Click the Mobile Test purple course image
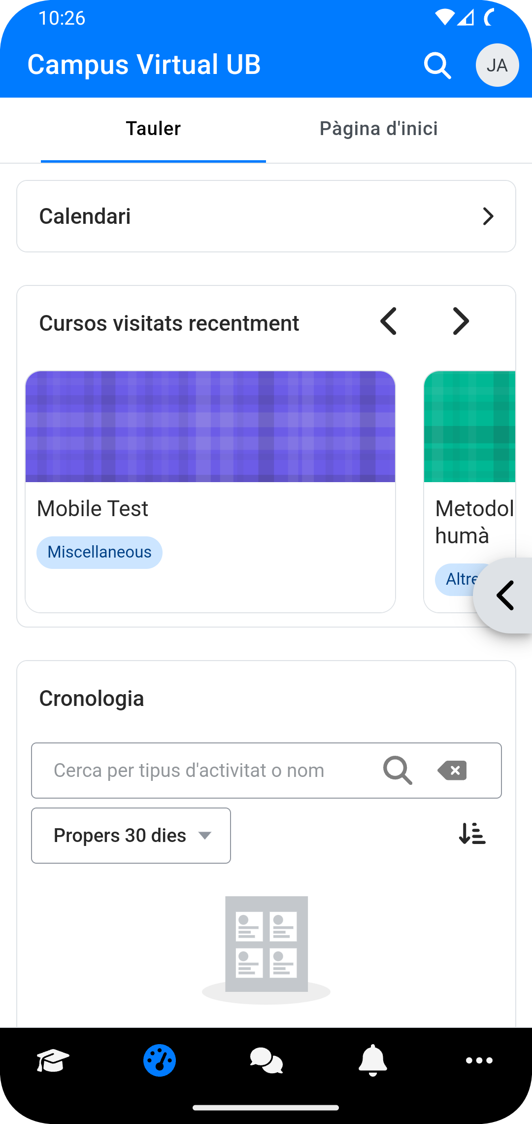 click(210, 427)
